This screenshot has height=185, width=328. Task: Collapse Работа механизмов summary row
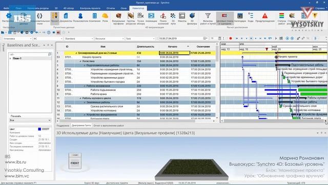pyautogui.click(x=85, y=86)
